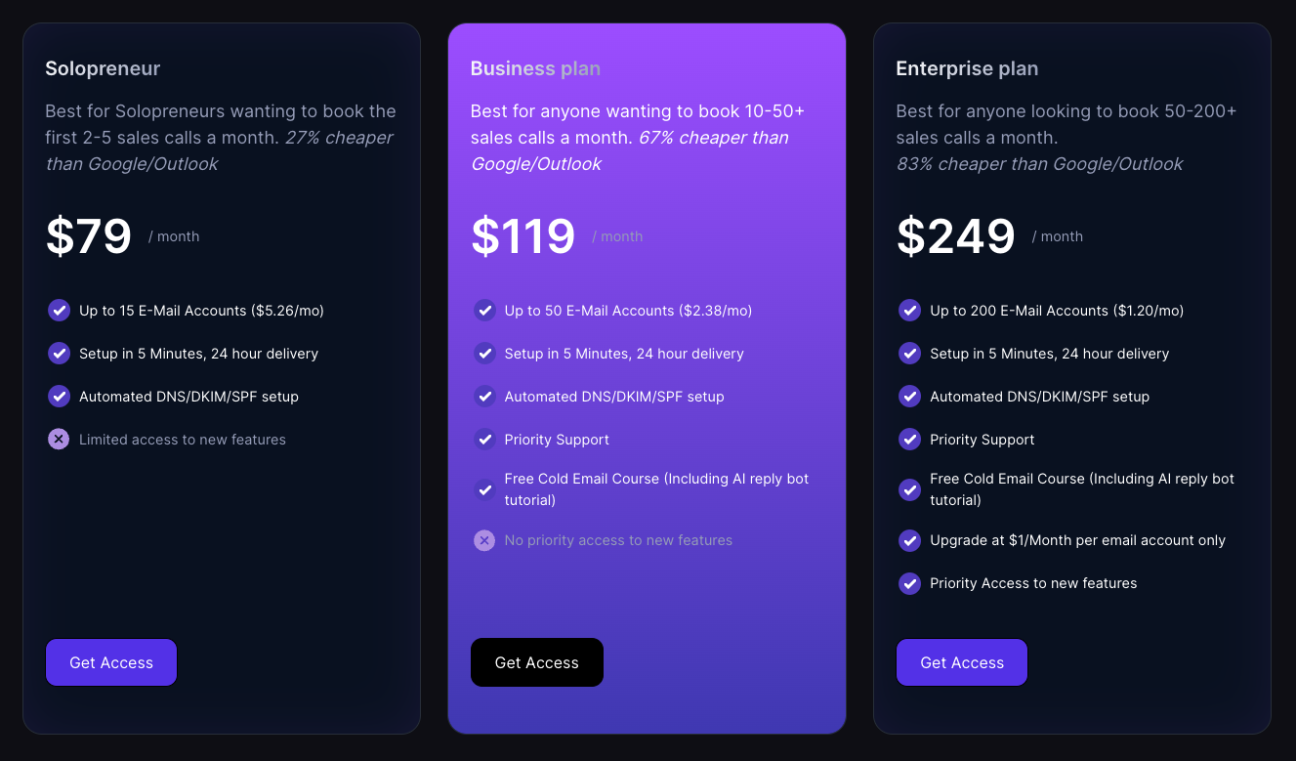Click checkmark beside Priority Access to new features

click(x=910, y=583)
